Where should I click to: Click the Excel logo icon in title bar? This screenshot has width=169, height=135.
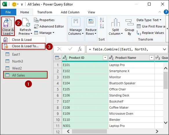[5, 4]
